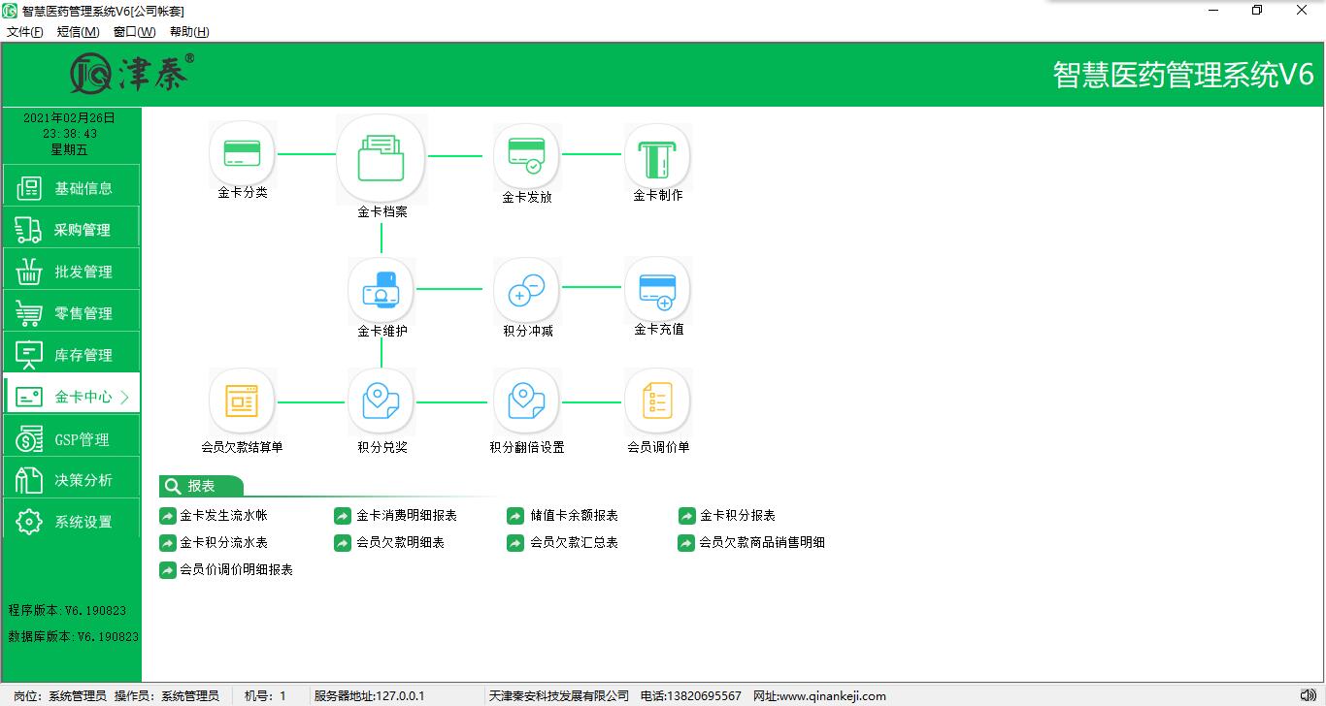Open the 金卡档案 folder icon
1326x706 pixels.
tap(381, 159)
